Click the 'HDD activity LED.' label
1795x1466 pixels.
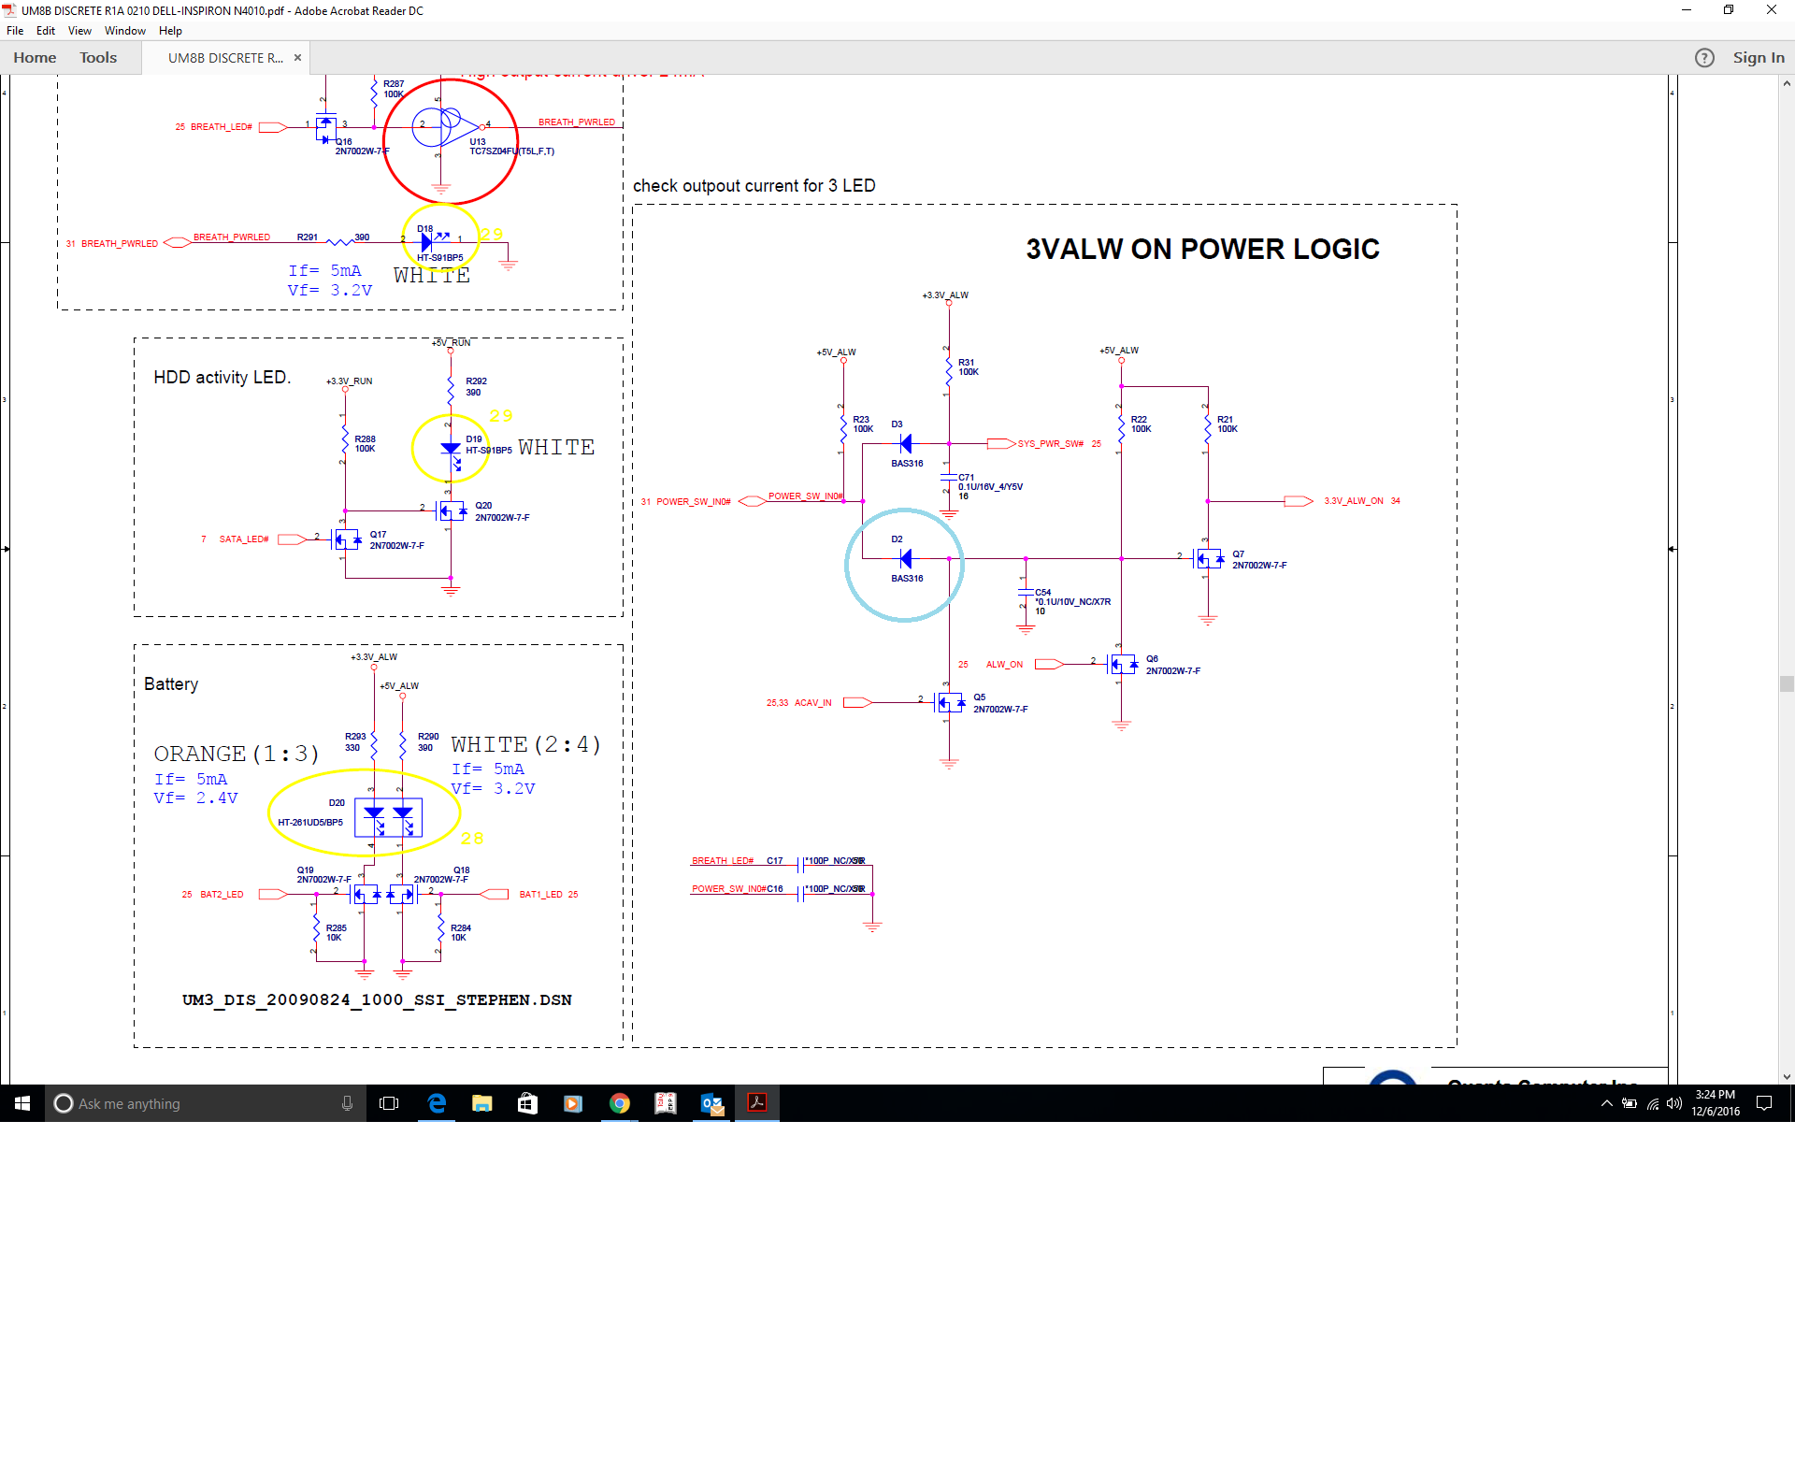(223, 377)
